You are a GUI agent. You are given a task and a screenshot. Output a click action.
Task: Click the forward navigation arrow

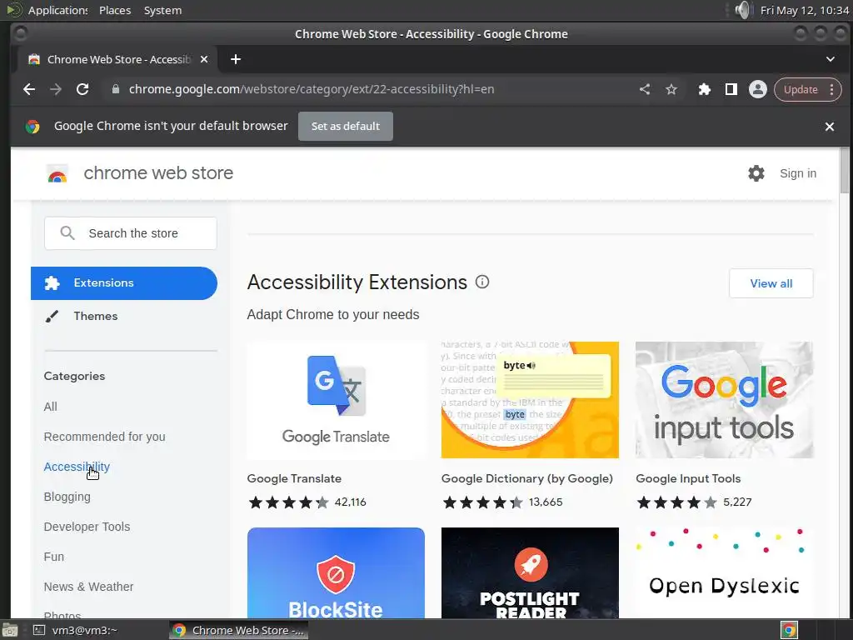coord(56,89)
